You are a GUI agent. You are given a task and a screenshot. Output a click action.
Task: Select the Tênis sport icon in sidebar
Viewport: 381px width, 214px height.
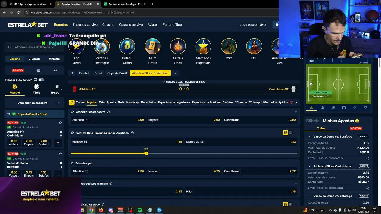coord(36,87)
